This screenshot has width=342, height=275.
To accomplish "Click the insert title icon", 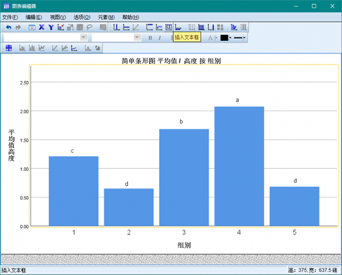I will coord(150,27).
